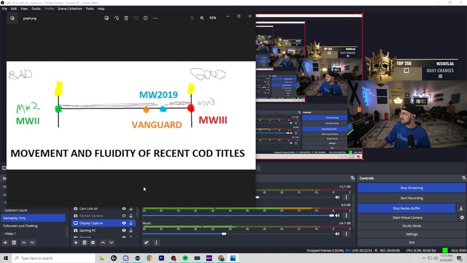The width and height of the screenshot is (467, 263).
Task: Click the Exit button in Controls
Action: tap(412, 243)
